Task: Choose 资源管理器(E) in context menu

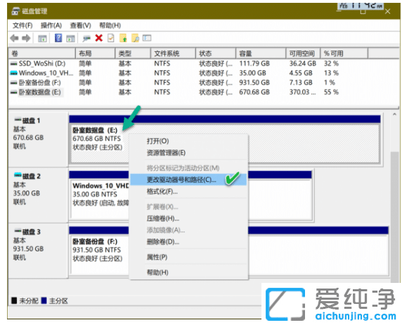Action: point(188,152)
